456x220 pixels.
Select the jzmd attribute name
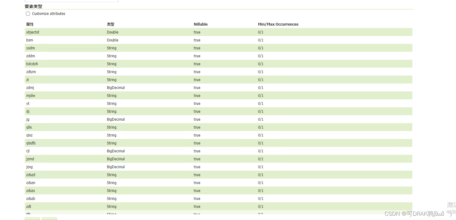30,159
